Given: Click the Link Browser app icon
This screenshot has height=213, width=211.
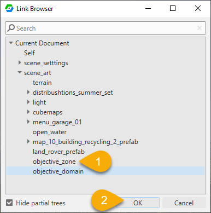Looking at the screenshot, I should (x=9, y=8).
